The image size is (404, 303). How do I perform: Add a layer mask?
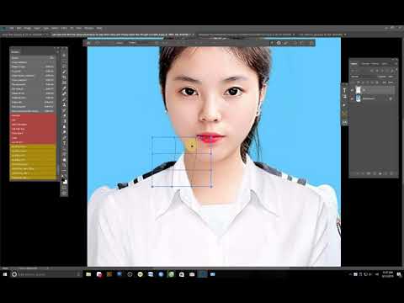(x=369, y=173)
